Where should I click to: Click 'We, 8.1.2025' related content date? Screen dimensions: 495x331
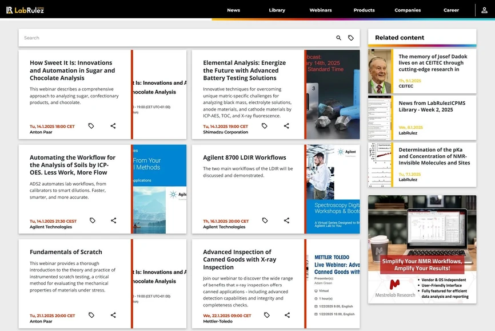click(410, 127)
